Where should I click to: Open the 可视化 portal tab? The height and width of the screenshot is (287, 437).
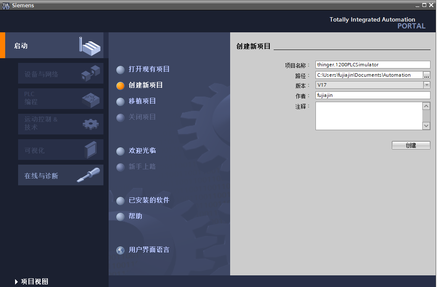[x=61, y=150]
